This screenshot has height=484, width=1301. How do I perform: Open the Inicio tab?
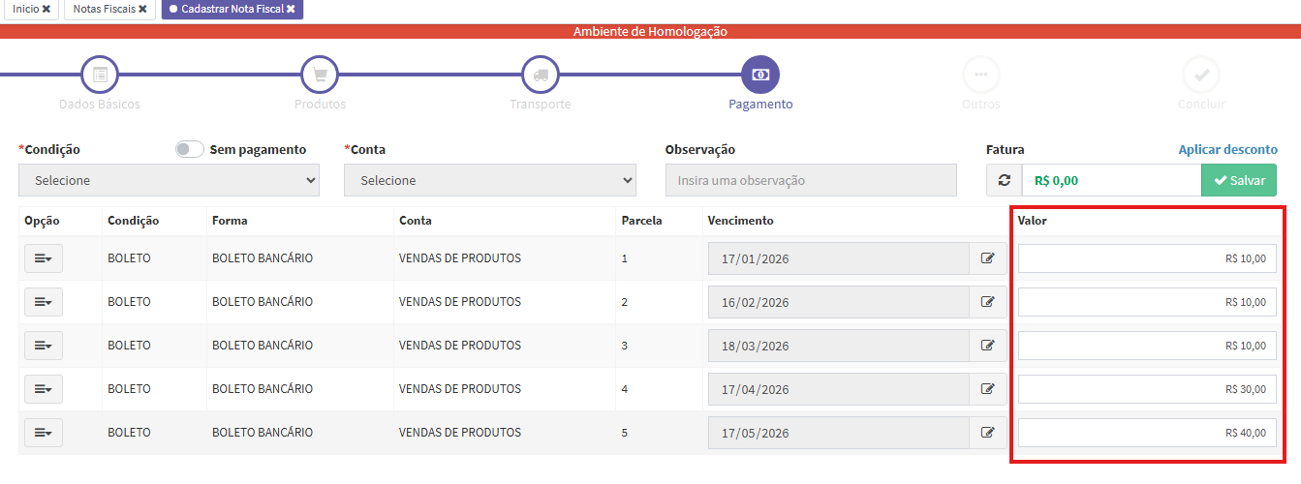[25, 9]
